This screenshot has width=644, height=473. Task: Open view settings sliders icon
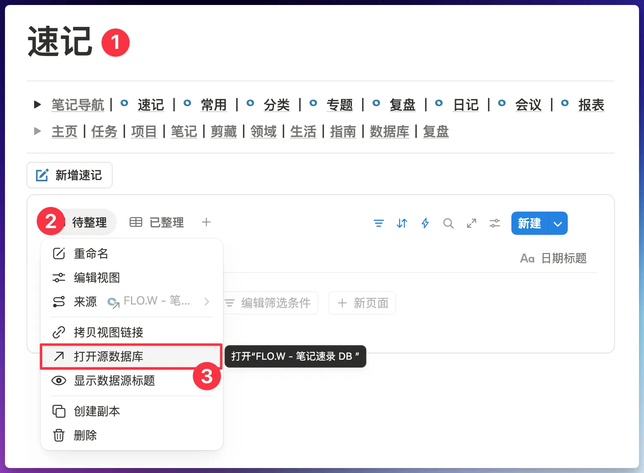494,224
